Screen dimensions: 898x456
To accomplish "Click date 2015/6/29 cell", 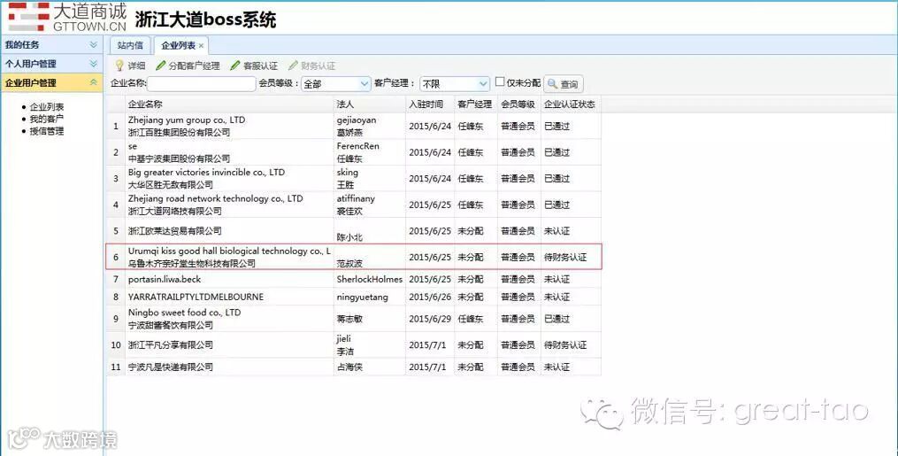I will (x=430, y=319).
